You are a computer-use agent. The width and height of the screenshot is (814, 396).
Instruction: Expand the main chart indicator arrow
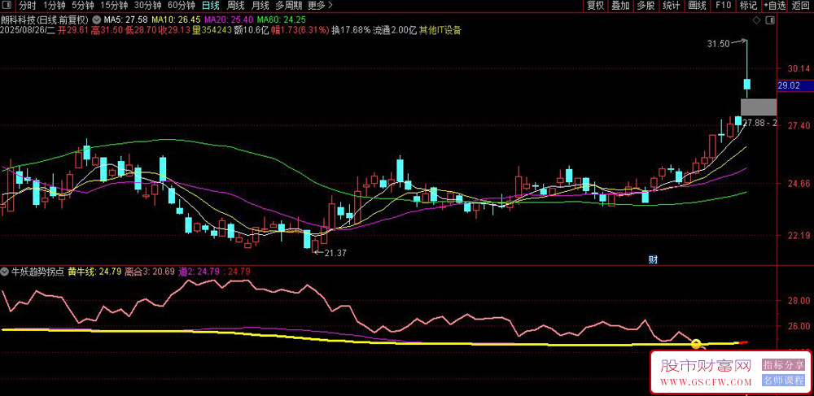click(96, 20)
